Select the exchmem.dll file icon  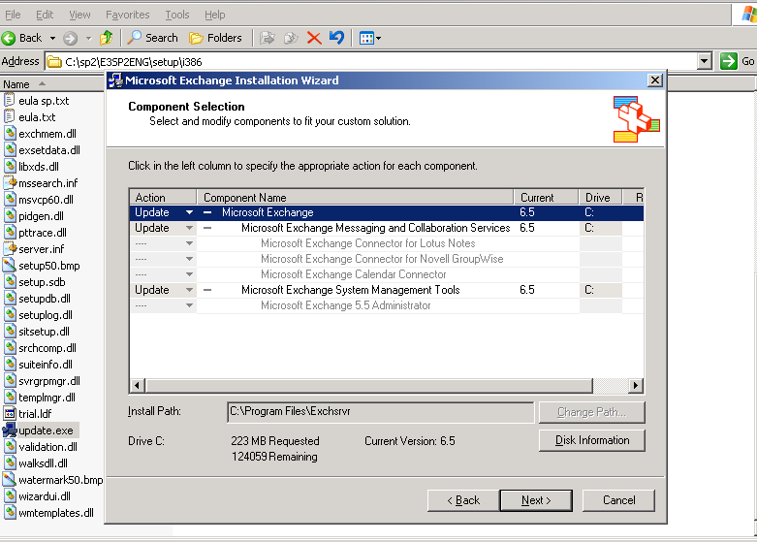[10, 133]
